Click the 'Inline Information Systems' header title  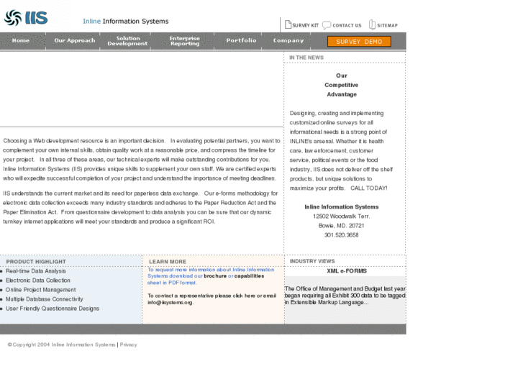pos(126,22)
